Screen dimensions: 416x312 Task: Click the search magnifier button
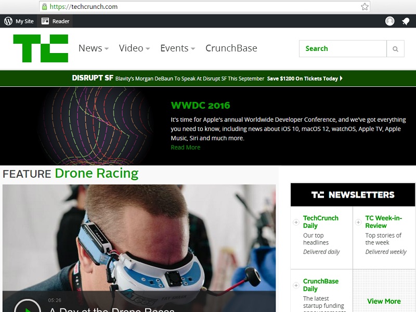click(395, 48)
